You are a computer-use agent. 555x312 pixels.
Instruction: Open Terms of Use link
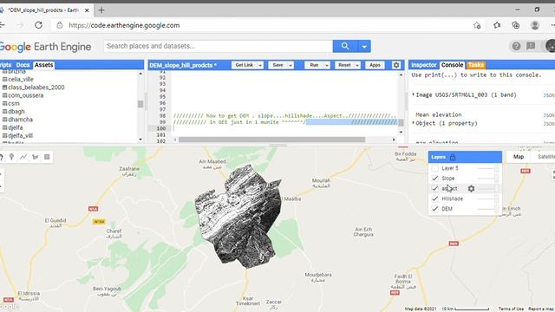click(x=511, y=309)
